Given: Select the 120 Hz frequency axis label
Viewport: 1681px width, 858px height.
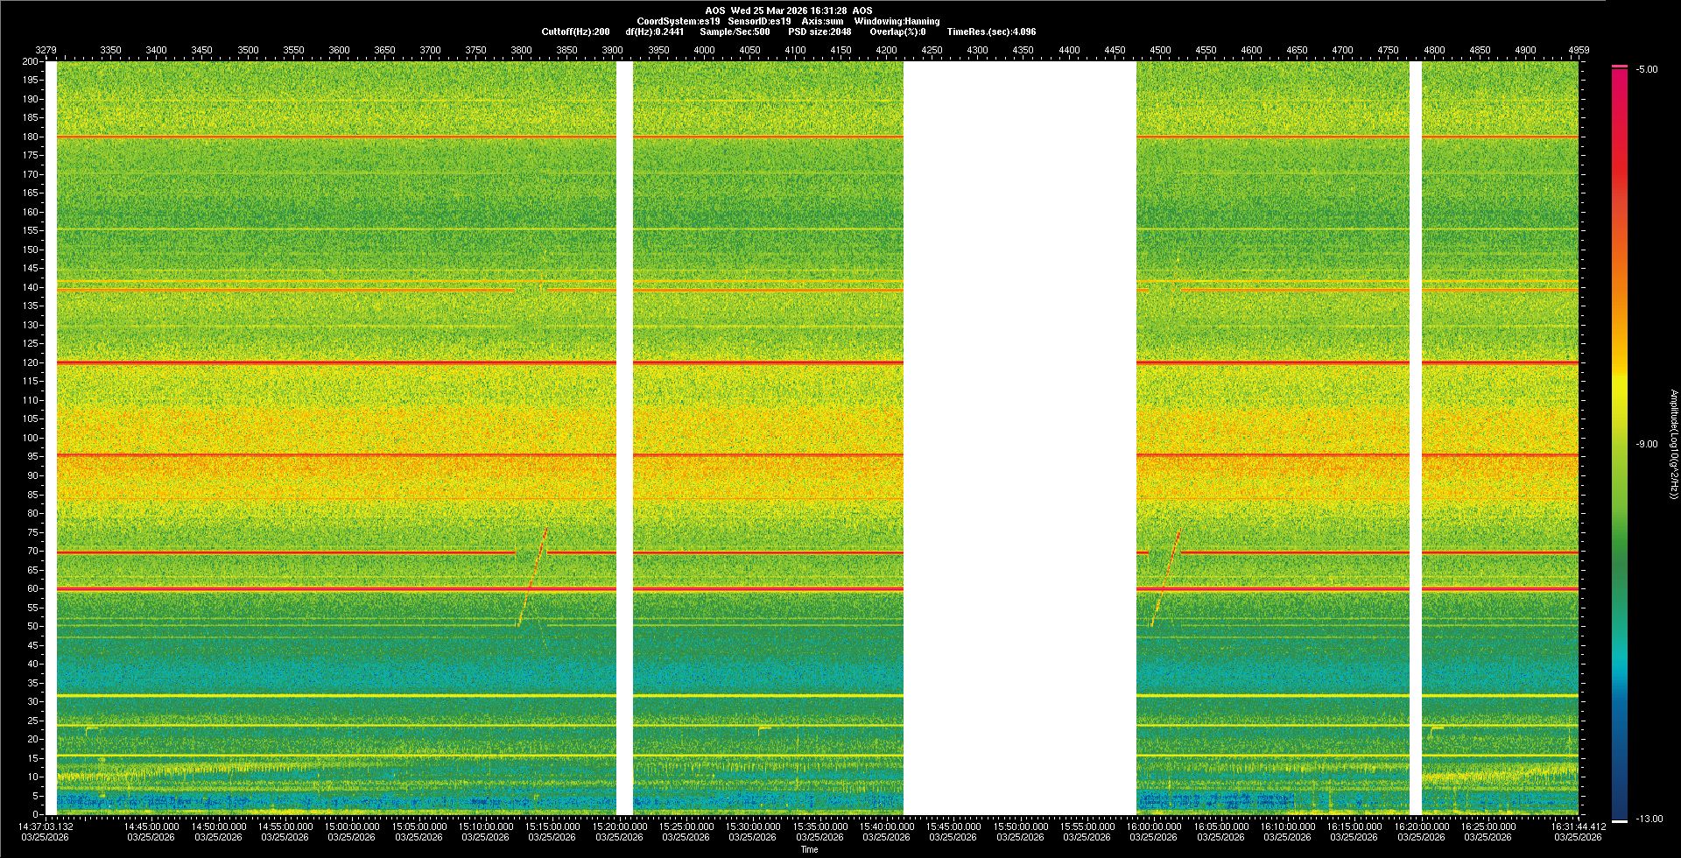Looking at the screenshot, I should coord(31,362).
